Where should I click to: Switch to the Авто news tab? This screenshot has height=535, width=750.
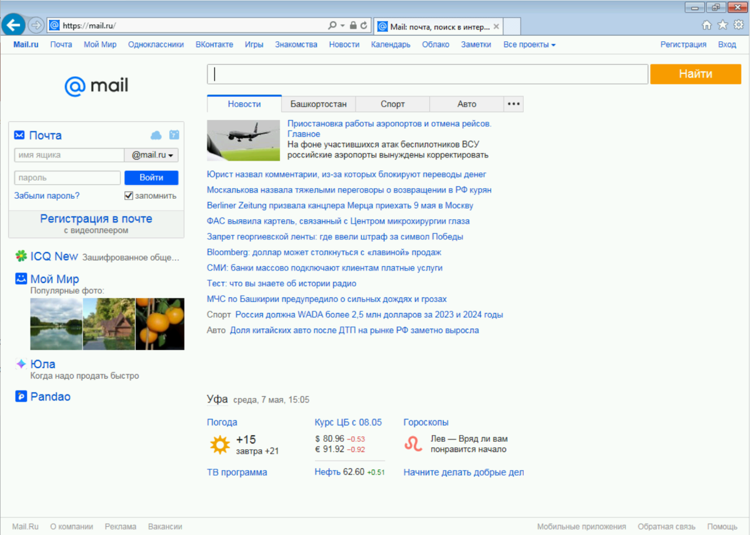(466, 104)
